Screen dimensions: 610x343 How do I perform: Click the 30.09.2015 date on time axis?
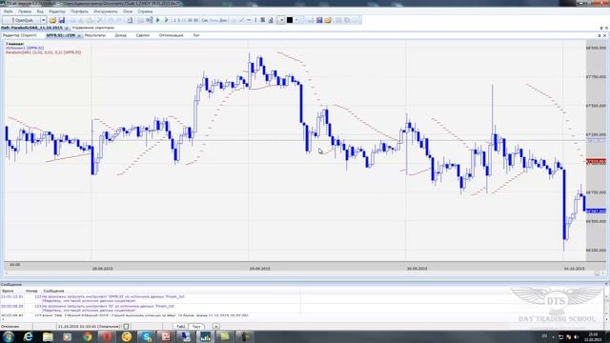pyautogui.click(x=417, y=269)
